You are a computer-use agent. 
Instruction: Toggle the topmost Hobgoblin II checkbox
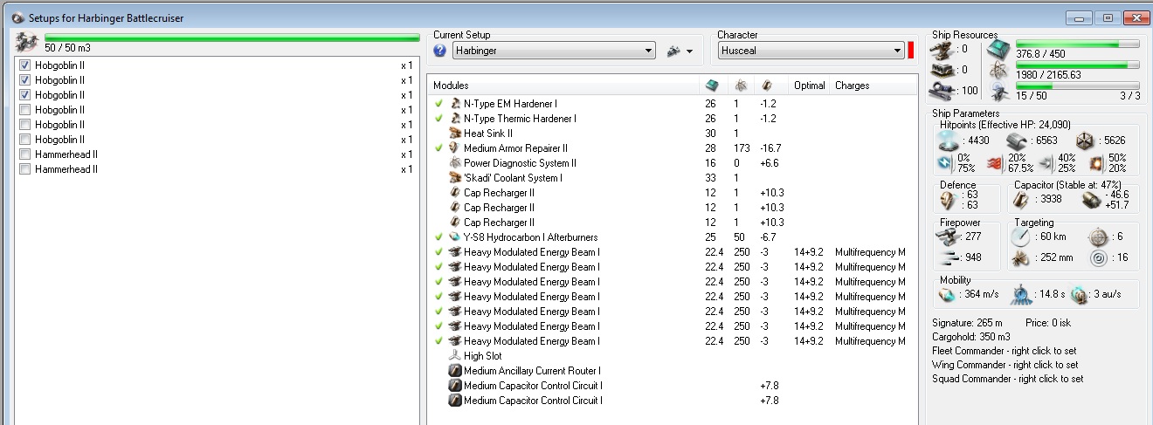click(24, 65)
